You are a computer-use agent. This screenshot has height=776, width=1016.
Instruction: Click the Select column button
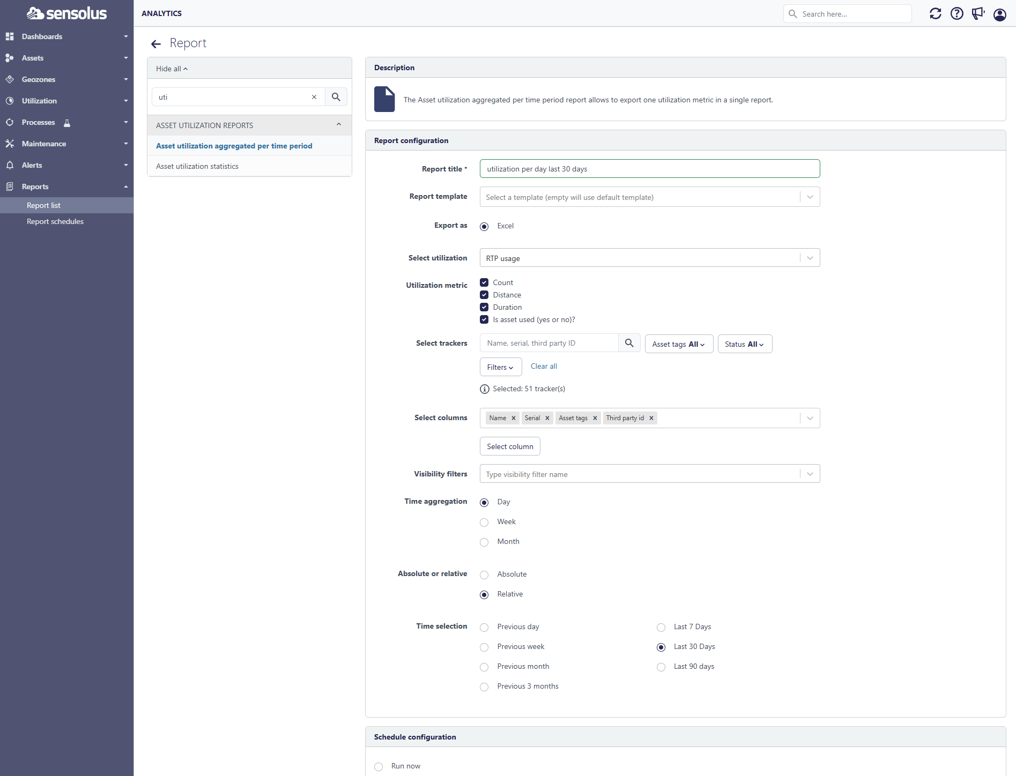point(510,446)
